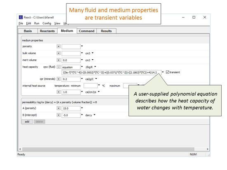This screenshot has height=170, width=227.
Task: Click the heat capacity polynomial equation field
Action: click(111, 72)
